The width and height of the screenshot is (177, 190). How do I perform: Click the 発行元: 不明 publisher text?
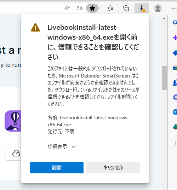click(x=61, y=132)
